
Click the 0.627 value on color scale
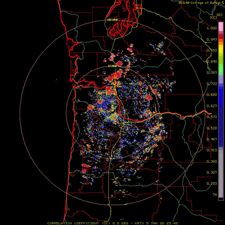click(212, 106)
